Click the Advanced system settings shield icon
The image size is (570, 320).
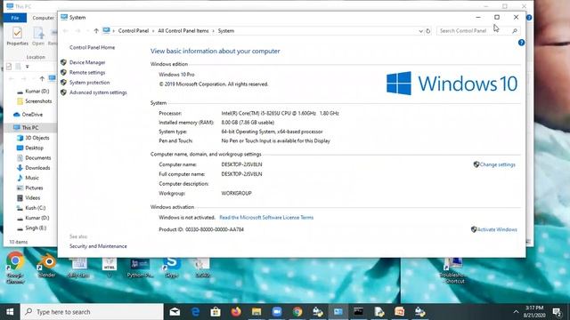pos(63,92)
